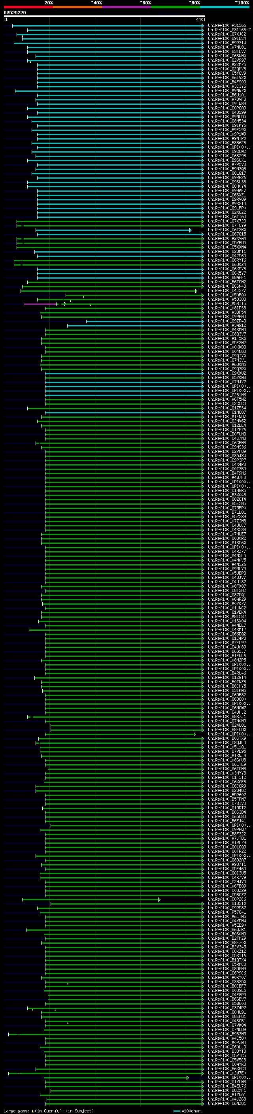
Task: Click the red 20% identity legend segment
Action: (28, 7)
